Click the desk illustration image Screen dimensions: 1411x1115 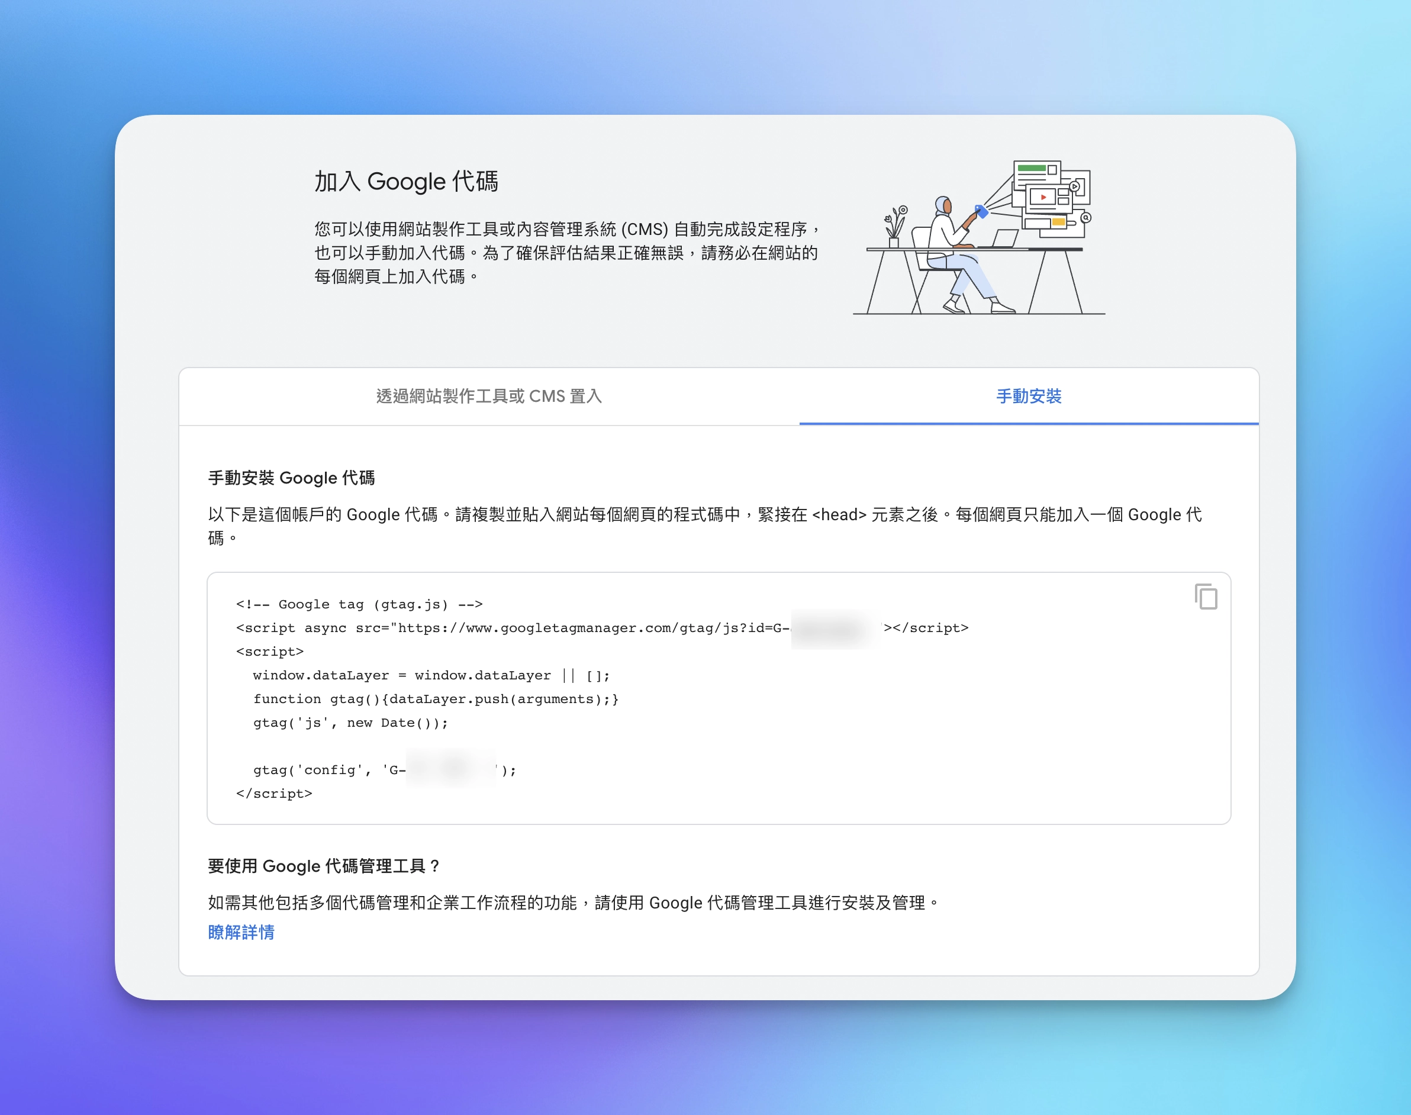(x=979, y=238)
